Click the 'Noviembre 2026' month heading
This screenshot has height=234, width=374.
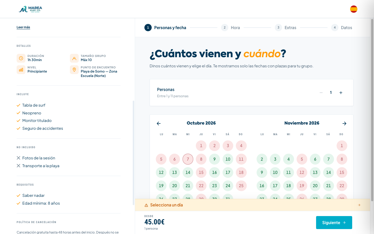tap(302, 123)
